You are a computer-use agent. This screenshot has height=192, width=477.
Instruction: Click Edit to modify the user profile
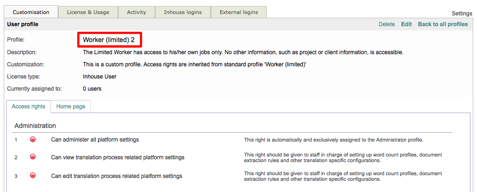point(406,24)
